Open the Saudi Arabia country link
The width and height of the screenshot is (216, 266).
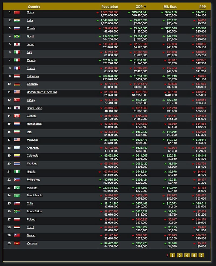[x=34, y=196]
